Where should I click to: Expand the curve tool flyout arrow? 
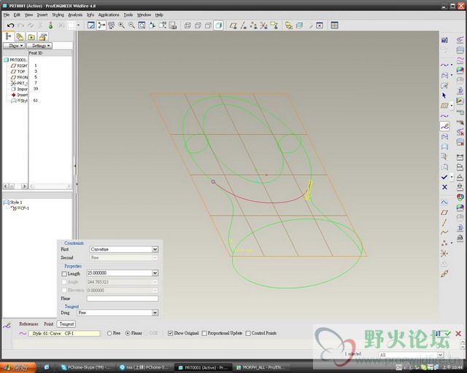(452, 65)
